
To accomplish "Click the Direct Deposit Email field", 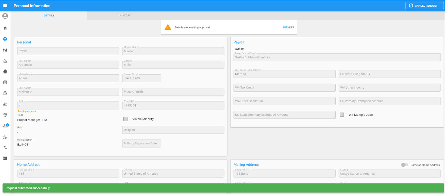I will tap(337, 57).
